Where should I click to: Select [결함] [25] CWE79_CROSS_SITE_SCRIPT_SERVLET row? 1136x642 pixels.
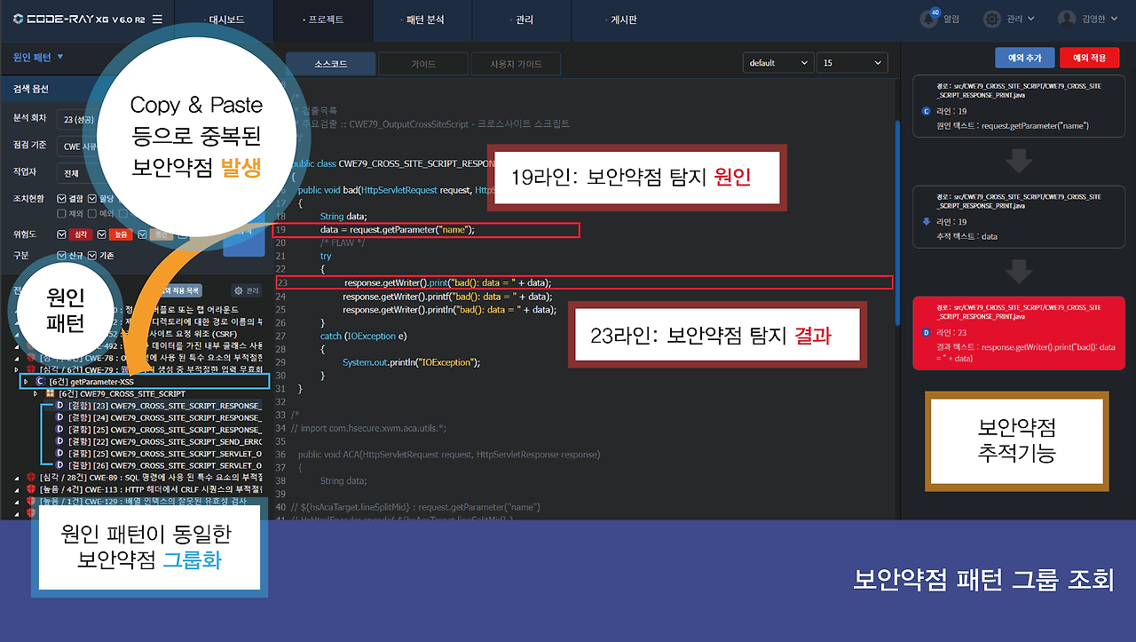pyautogui.click(x=164, y=453)
